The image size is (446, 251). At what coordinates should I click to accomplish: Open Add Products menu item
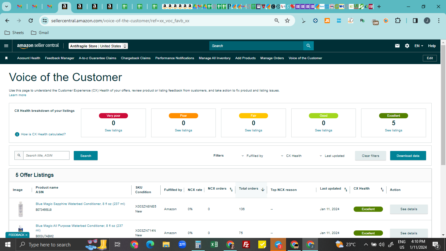pyautogui.click(x=246, y=58)
